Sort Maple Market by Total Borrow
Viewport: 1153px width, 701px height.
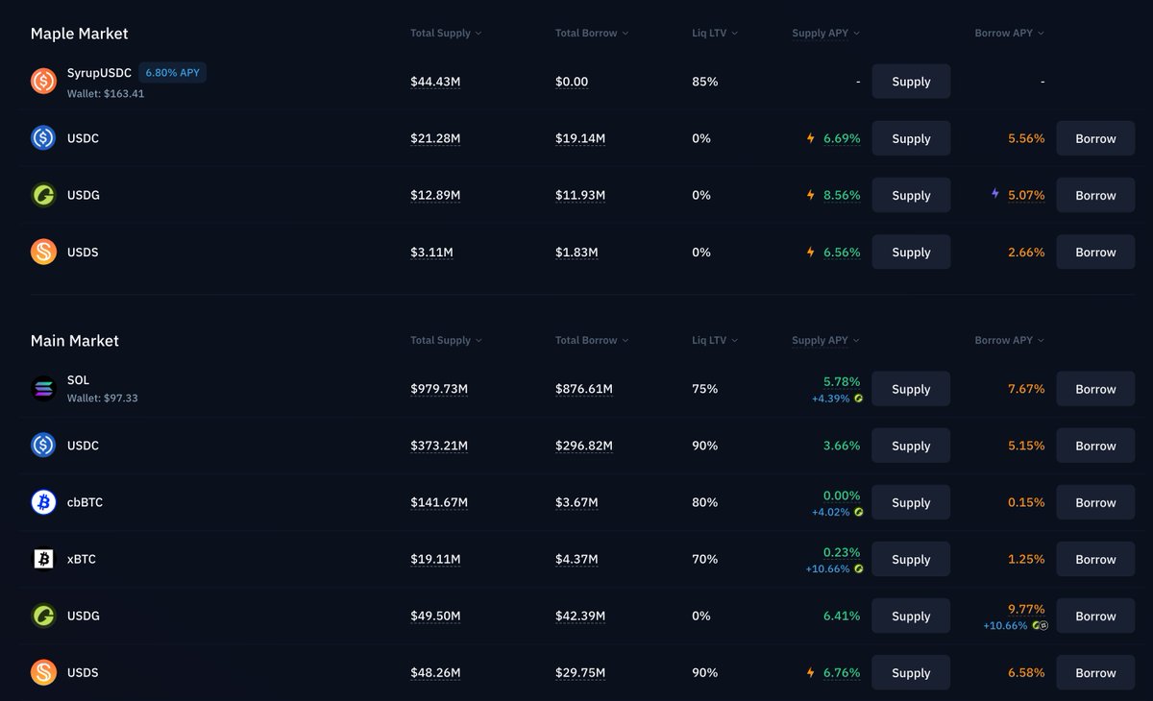[x=592, y=33]
